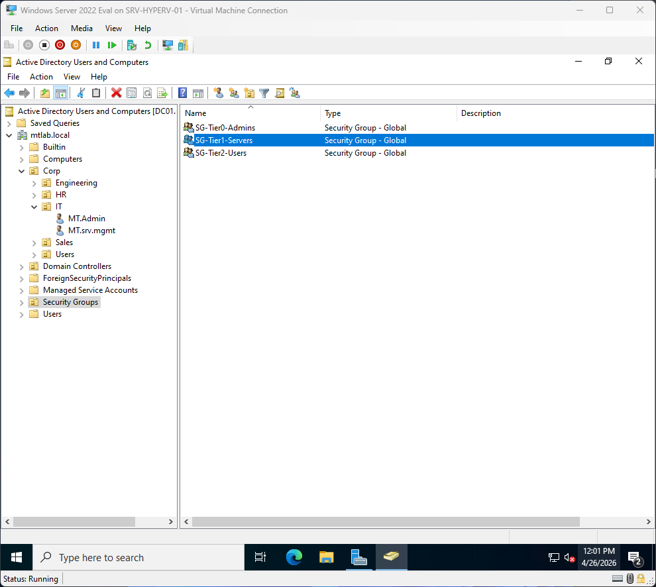Viewport: 656px width, 587px height.
Task: Go back with the blue arrow
Action: point(9,93)
